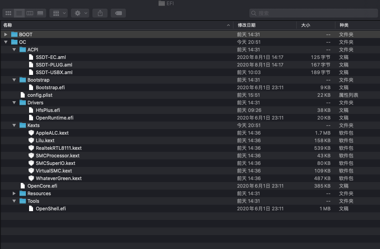Select the Lilu.kext file name
380x249 pixels.
click(45, 141)
